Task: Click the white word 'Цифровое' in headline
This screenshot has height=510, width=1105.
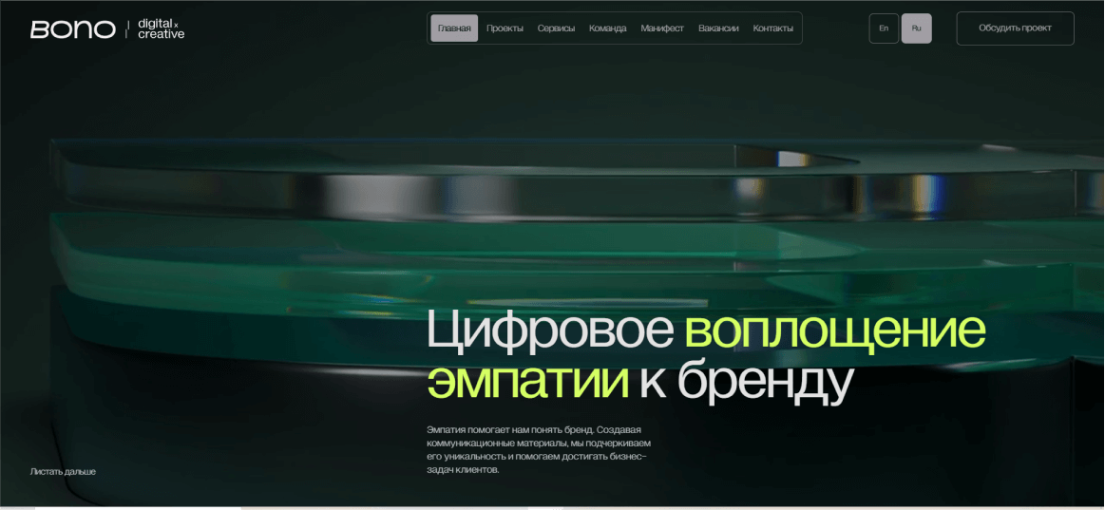Action: (550, 331)
